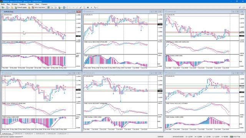Expand one-click trading triangle on EURUSD,M5 chart
Viewport: 246px width, 138px height.
coord(166,15)
